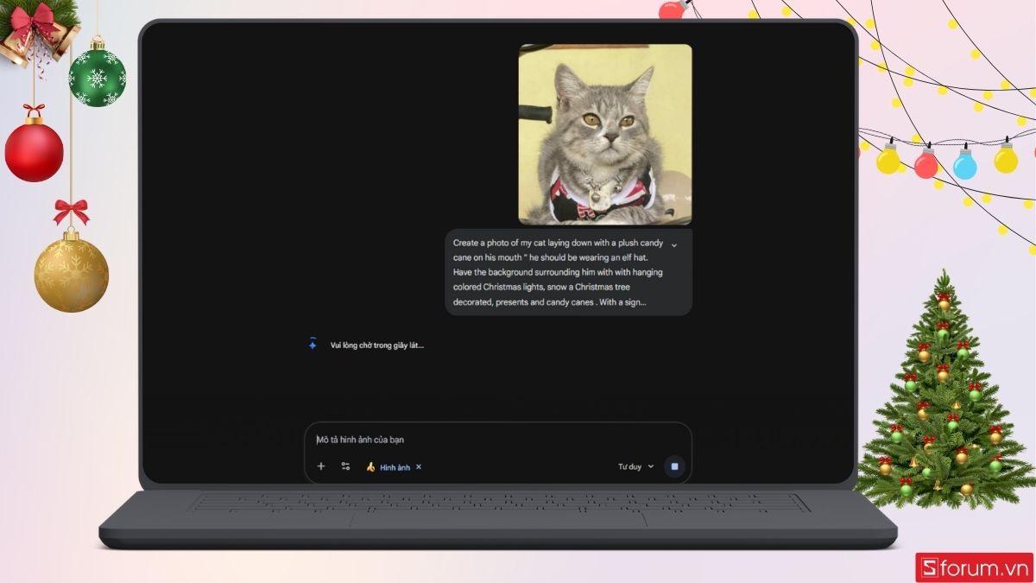The image size is (1036, 583).
Task: Expand the truncated prompt with the chevron
Action: (674, 245)
